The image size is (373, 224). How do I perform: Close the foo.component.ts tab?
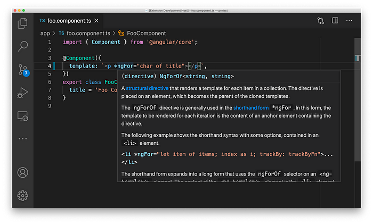pos(96,21)
